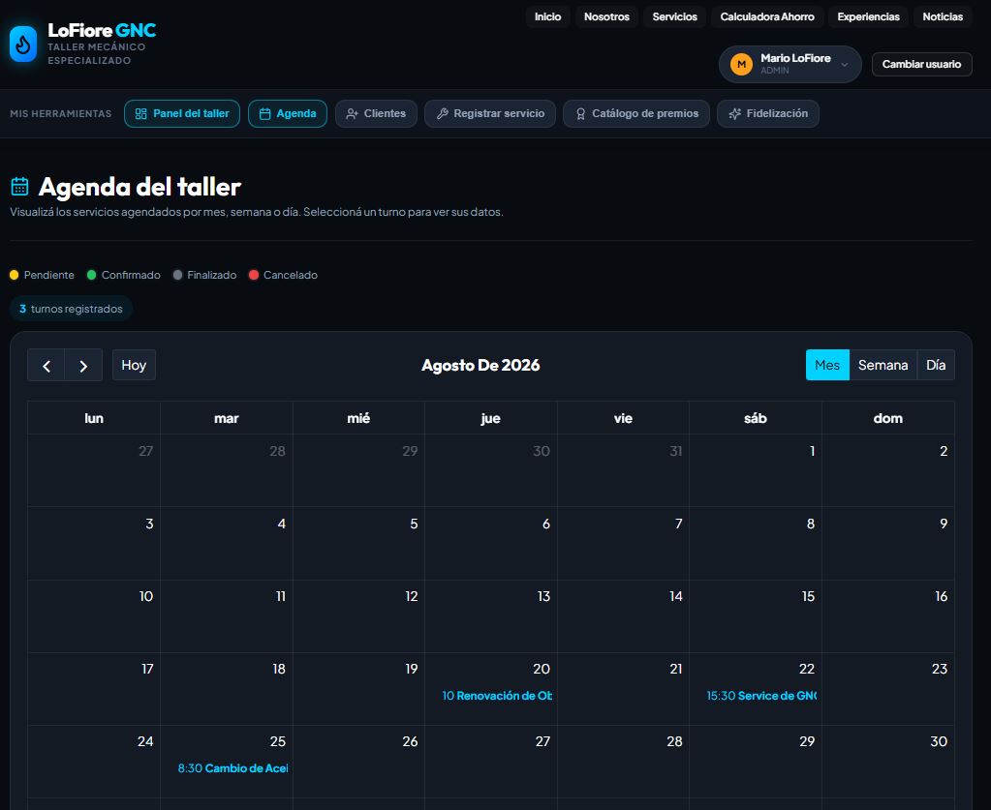Click the 'mié' column header
This screenshot has height=810, width=991.
point(358,419)
